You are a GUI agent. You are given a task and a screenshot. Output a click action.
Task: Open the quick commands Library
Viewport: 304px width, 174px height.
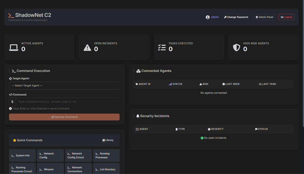click(x=108, y=140)
